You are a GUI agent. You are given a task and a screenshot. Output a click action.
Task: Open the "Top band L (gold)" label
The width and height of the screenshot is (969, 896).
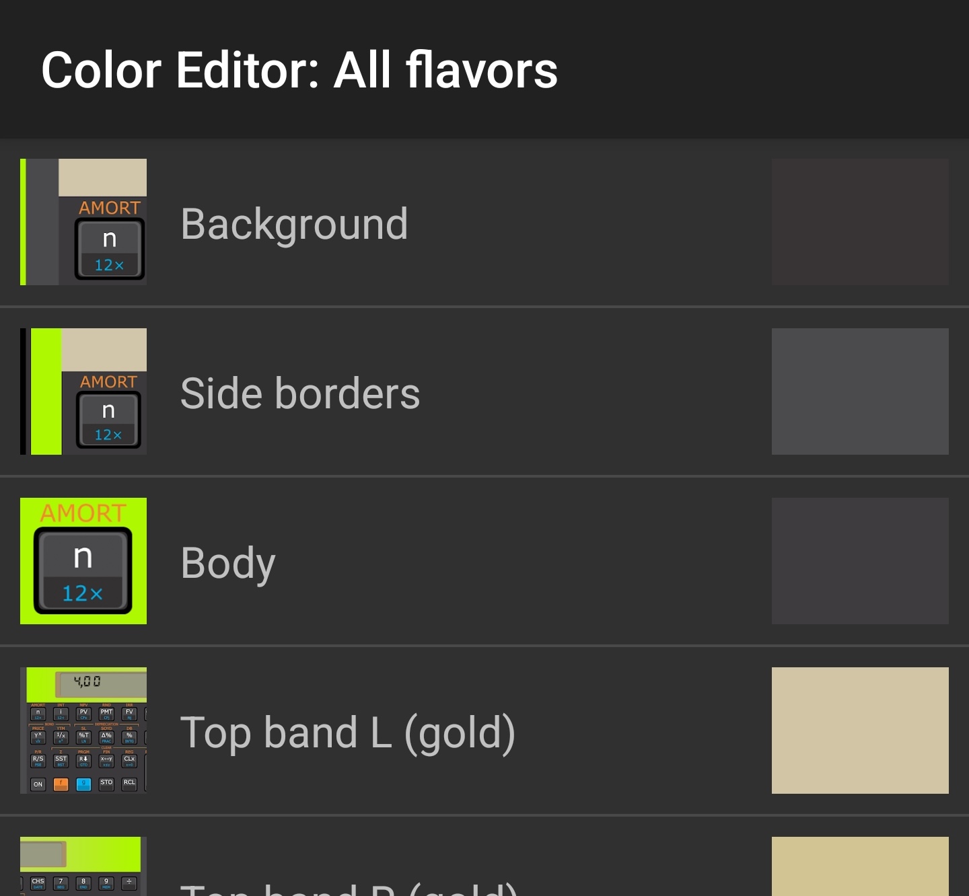coord(348,732)
